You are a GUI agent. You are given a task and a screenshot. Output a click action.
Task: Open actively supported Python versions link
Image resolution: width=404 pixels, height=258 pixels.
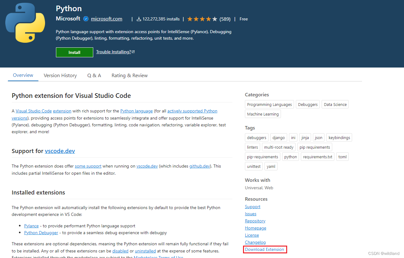coord(192,111)
